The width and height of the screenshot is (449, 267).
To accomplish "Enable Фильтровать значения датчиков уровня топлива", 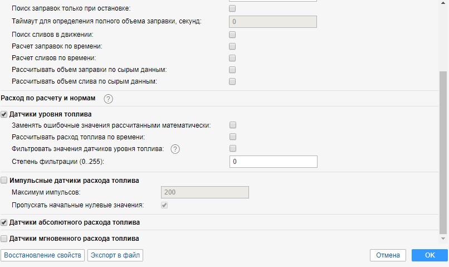I will point(232,148).
